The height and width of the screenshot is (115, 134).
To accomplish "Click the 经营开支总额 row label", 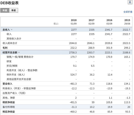I will (x=10, y=52).
